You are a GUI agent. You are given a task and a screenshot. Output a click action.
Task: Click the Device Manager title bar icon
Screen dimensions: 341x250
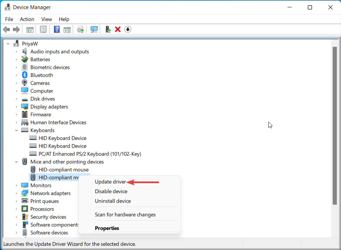[7, 7]
